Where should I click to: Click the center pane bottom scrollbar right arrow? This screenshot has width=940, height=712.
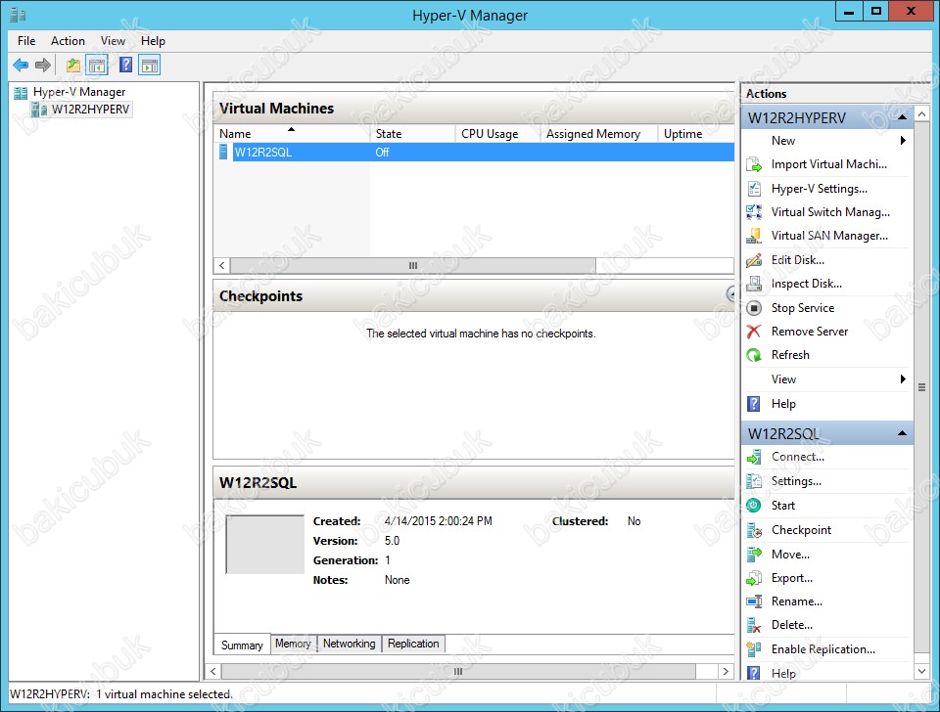(726, 671)
